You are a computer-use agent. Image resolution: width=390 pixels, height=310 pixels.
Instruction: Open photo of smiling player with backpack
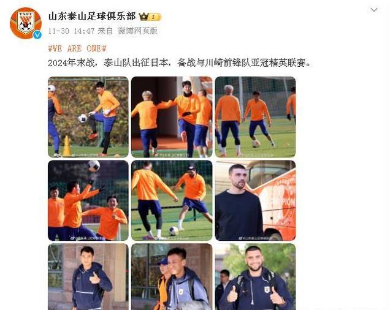pos(172,277)
